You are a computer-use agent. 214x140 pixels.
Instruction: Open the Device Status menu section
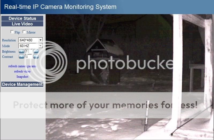22,18
